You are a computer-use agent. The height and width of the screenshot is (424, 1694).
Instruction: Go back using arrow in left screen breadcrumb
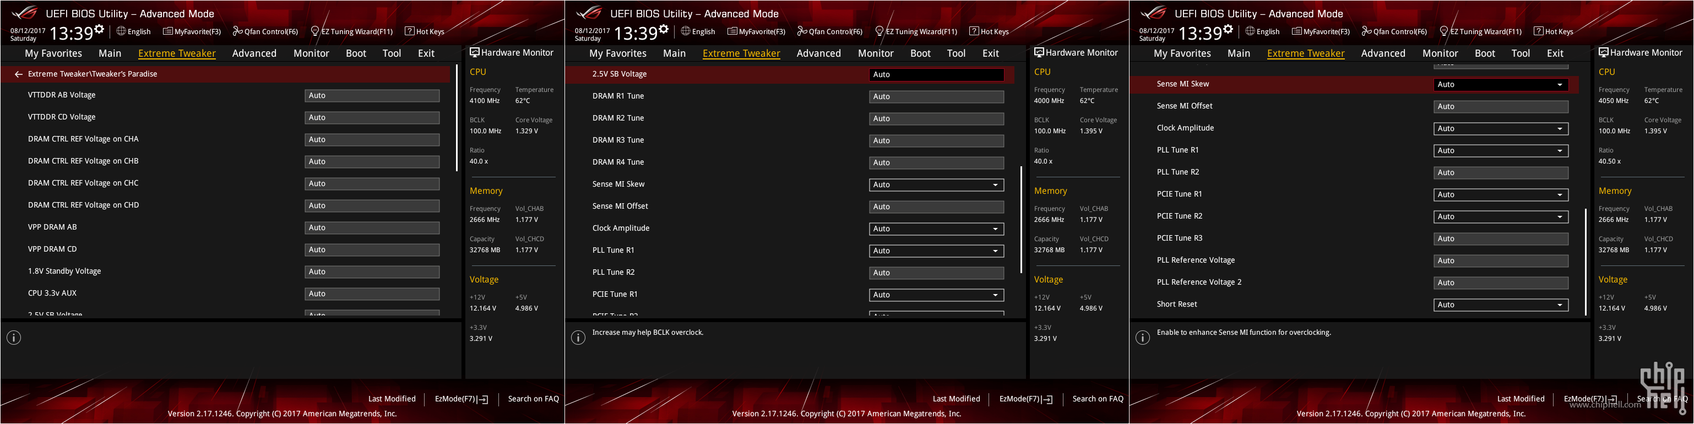(18, 74)
